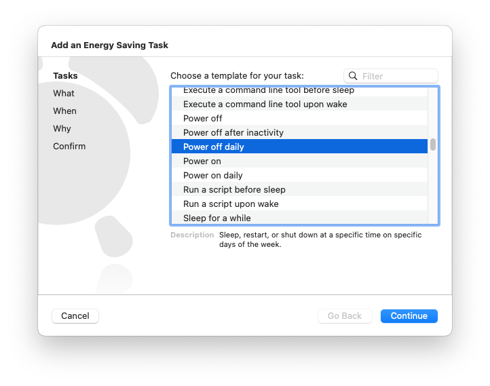Image resolution: width=490 pixels, height=386 pixels.
Task: Choose "Power off after inactivity" template
Action: click(299, 132)
